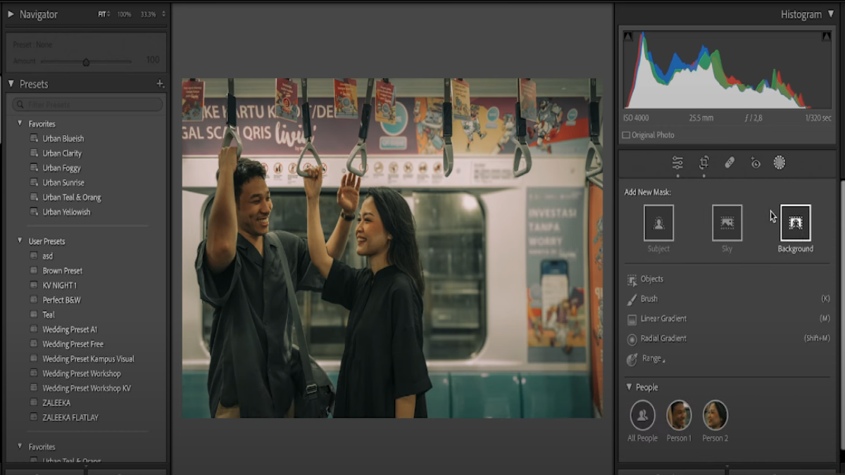This screenshot has height=475, width=845.
Task: Apply the Wedding Preset Workshop KV
Action: pyautogui.click(x=87, y=388)
